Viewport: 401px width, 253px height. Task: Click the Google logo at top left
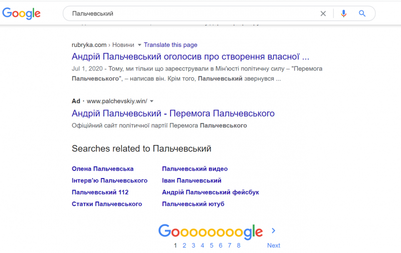(x=21, y=13)
